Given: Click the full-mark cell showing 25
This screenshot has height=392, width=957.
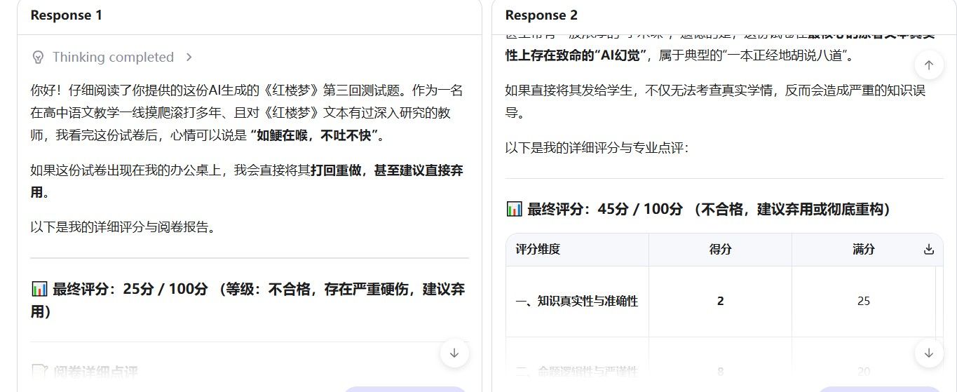Looking at the screenshot, I should [x=863, y=301].
